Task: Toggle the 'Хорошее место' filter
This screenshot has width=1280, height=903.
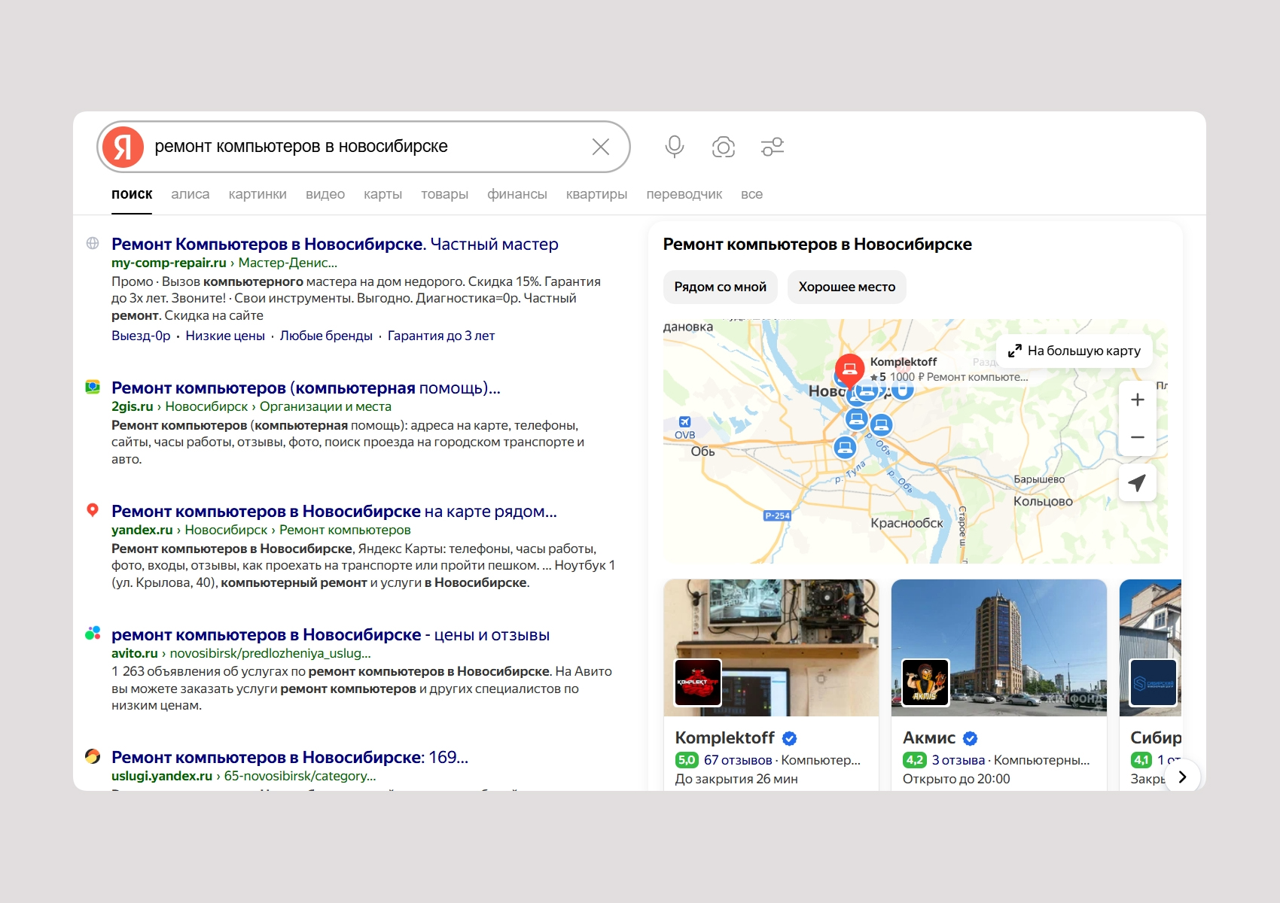Action: click(846, 287)
